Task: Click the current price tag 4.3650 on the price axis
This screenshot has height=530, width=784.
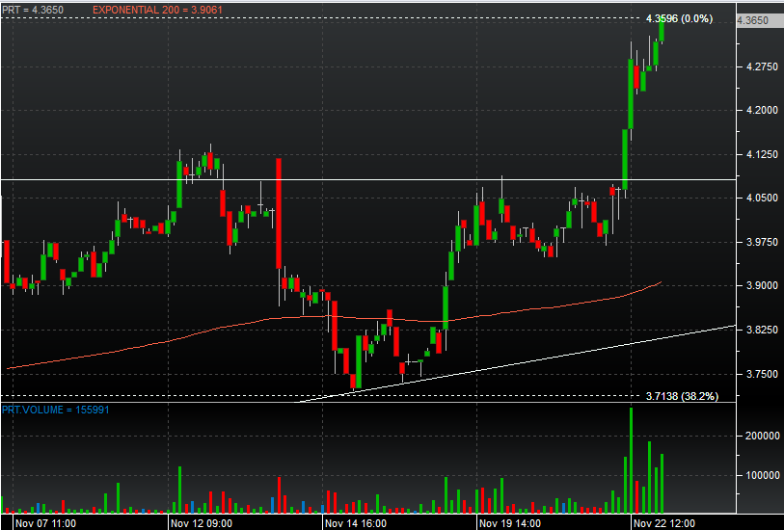Action: pyautogui.click(x=752, y=20)
